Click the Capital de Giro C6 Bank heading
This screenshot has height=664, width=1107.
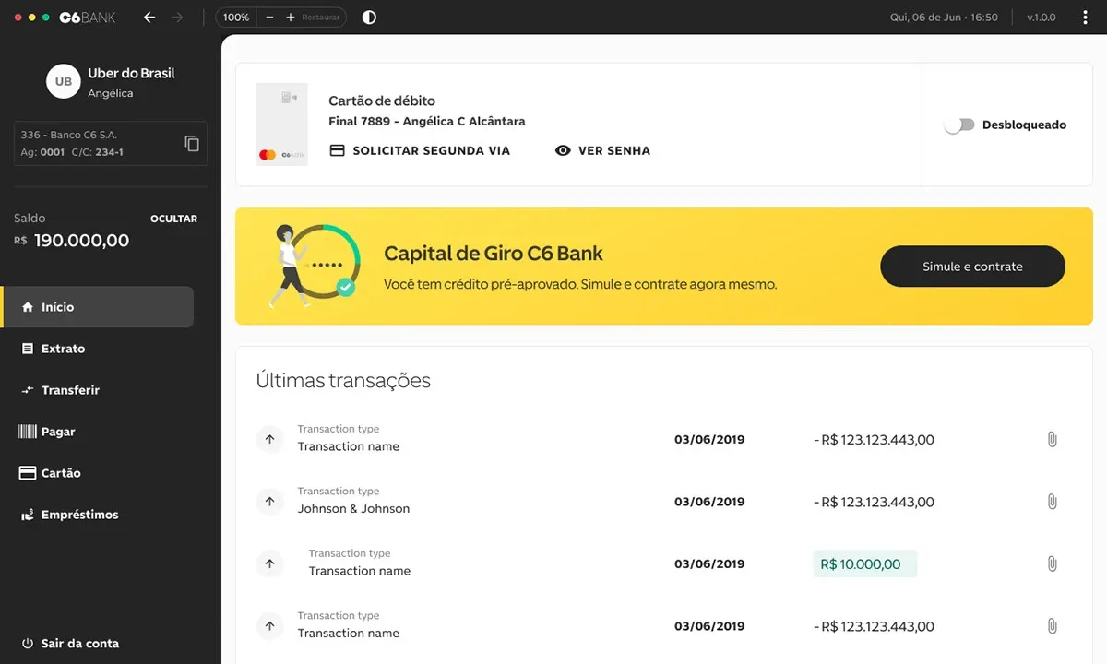point(494,254)
